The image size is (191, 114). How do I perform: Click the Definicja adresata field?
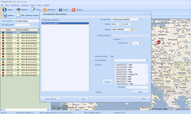(131, 35)
